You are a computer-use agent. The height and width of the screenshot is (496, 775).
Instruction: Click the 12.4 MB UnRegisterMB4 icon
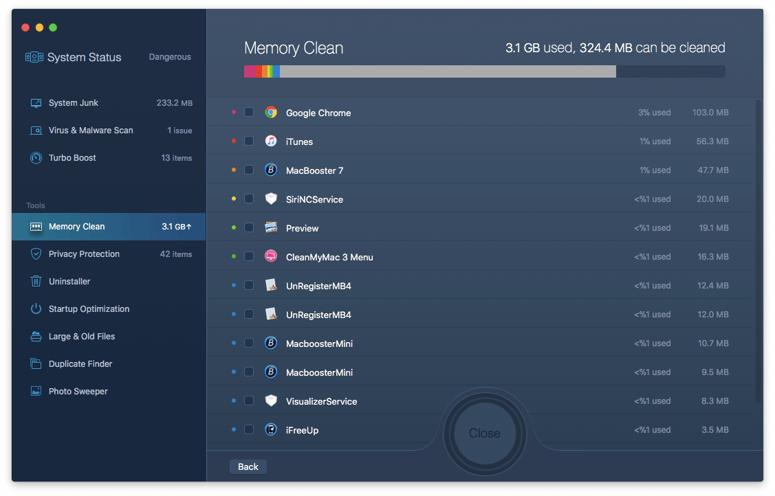tap(271, 286)
